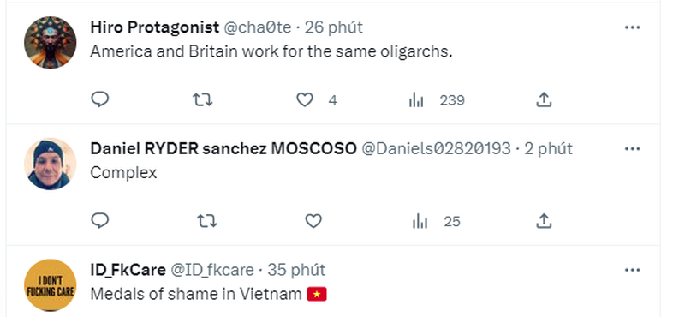
Task: Reply to the "Complex" tweet
Action: click(x=99, y=221)
